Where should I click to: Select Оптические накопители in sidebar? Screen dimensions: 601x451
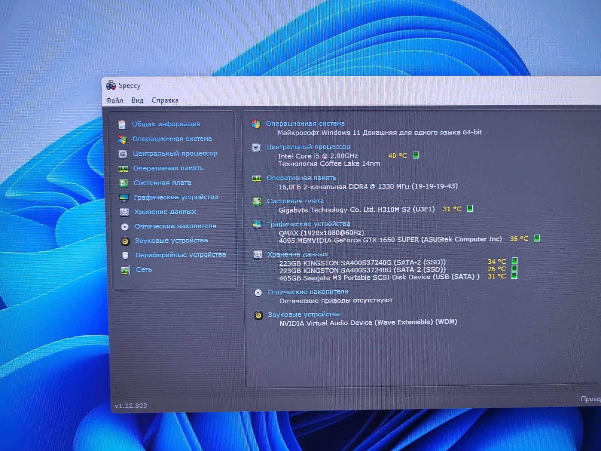tap(175, 226)
